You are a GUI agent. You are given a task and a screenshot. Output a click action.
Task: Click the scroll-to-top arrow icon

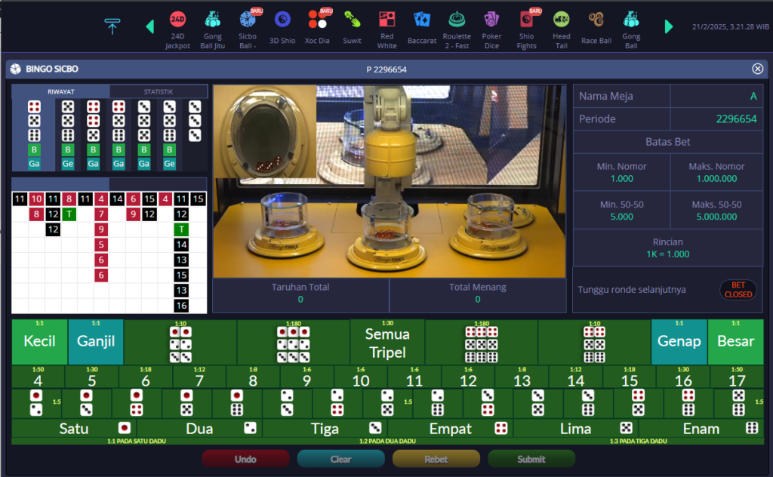(x=112, y=26)
